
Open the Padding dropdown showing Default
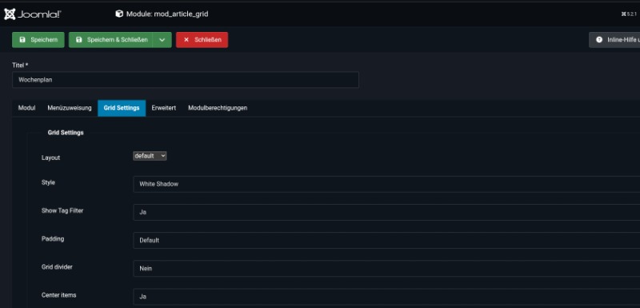(386, 240)
